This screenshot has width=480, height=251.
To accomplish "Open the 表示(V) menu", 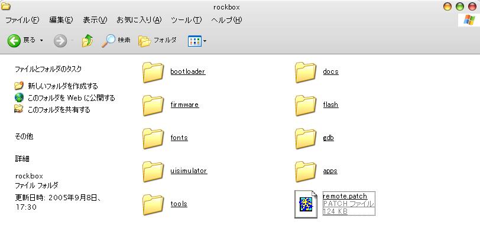I will point(95,20).
